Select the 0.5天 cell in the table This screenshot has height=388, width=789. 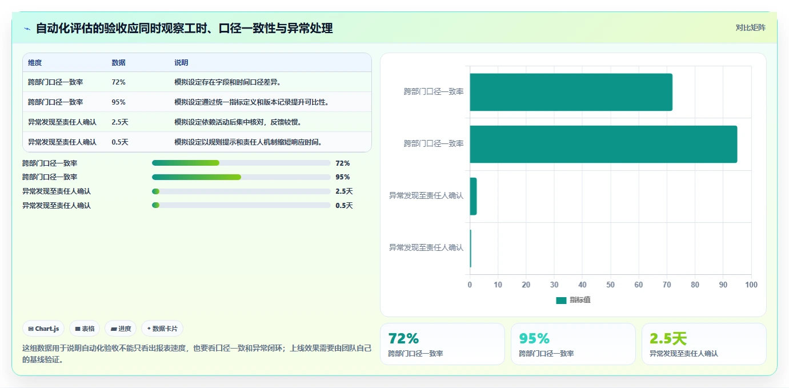[x=120, y=142]
